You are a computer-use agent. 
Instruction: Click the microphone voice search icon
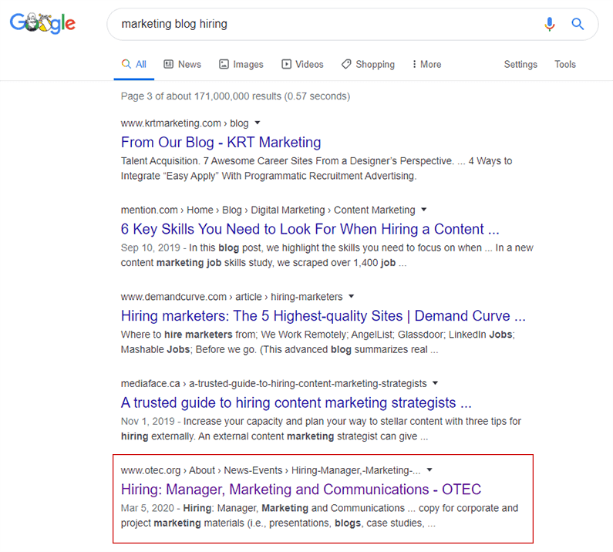[x=549, y=24]
